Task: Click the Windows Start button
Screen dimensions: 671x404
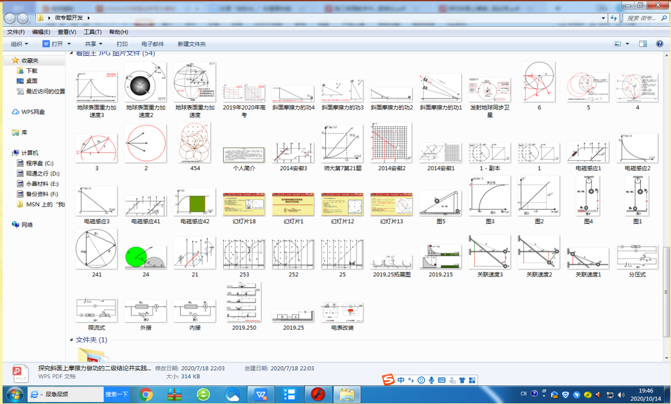Action: point(14,394)
